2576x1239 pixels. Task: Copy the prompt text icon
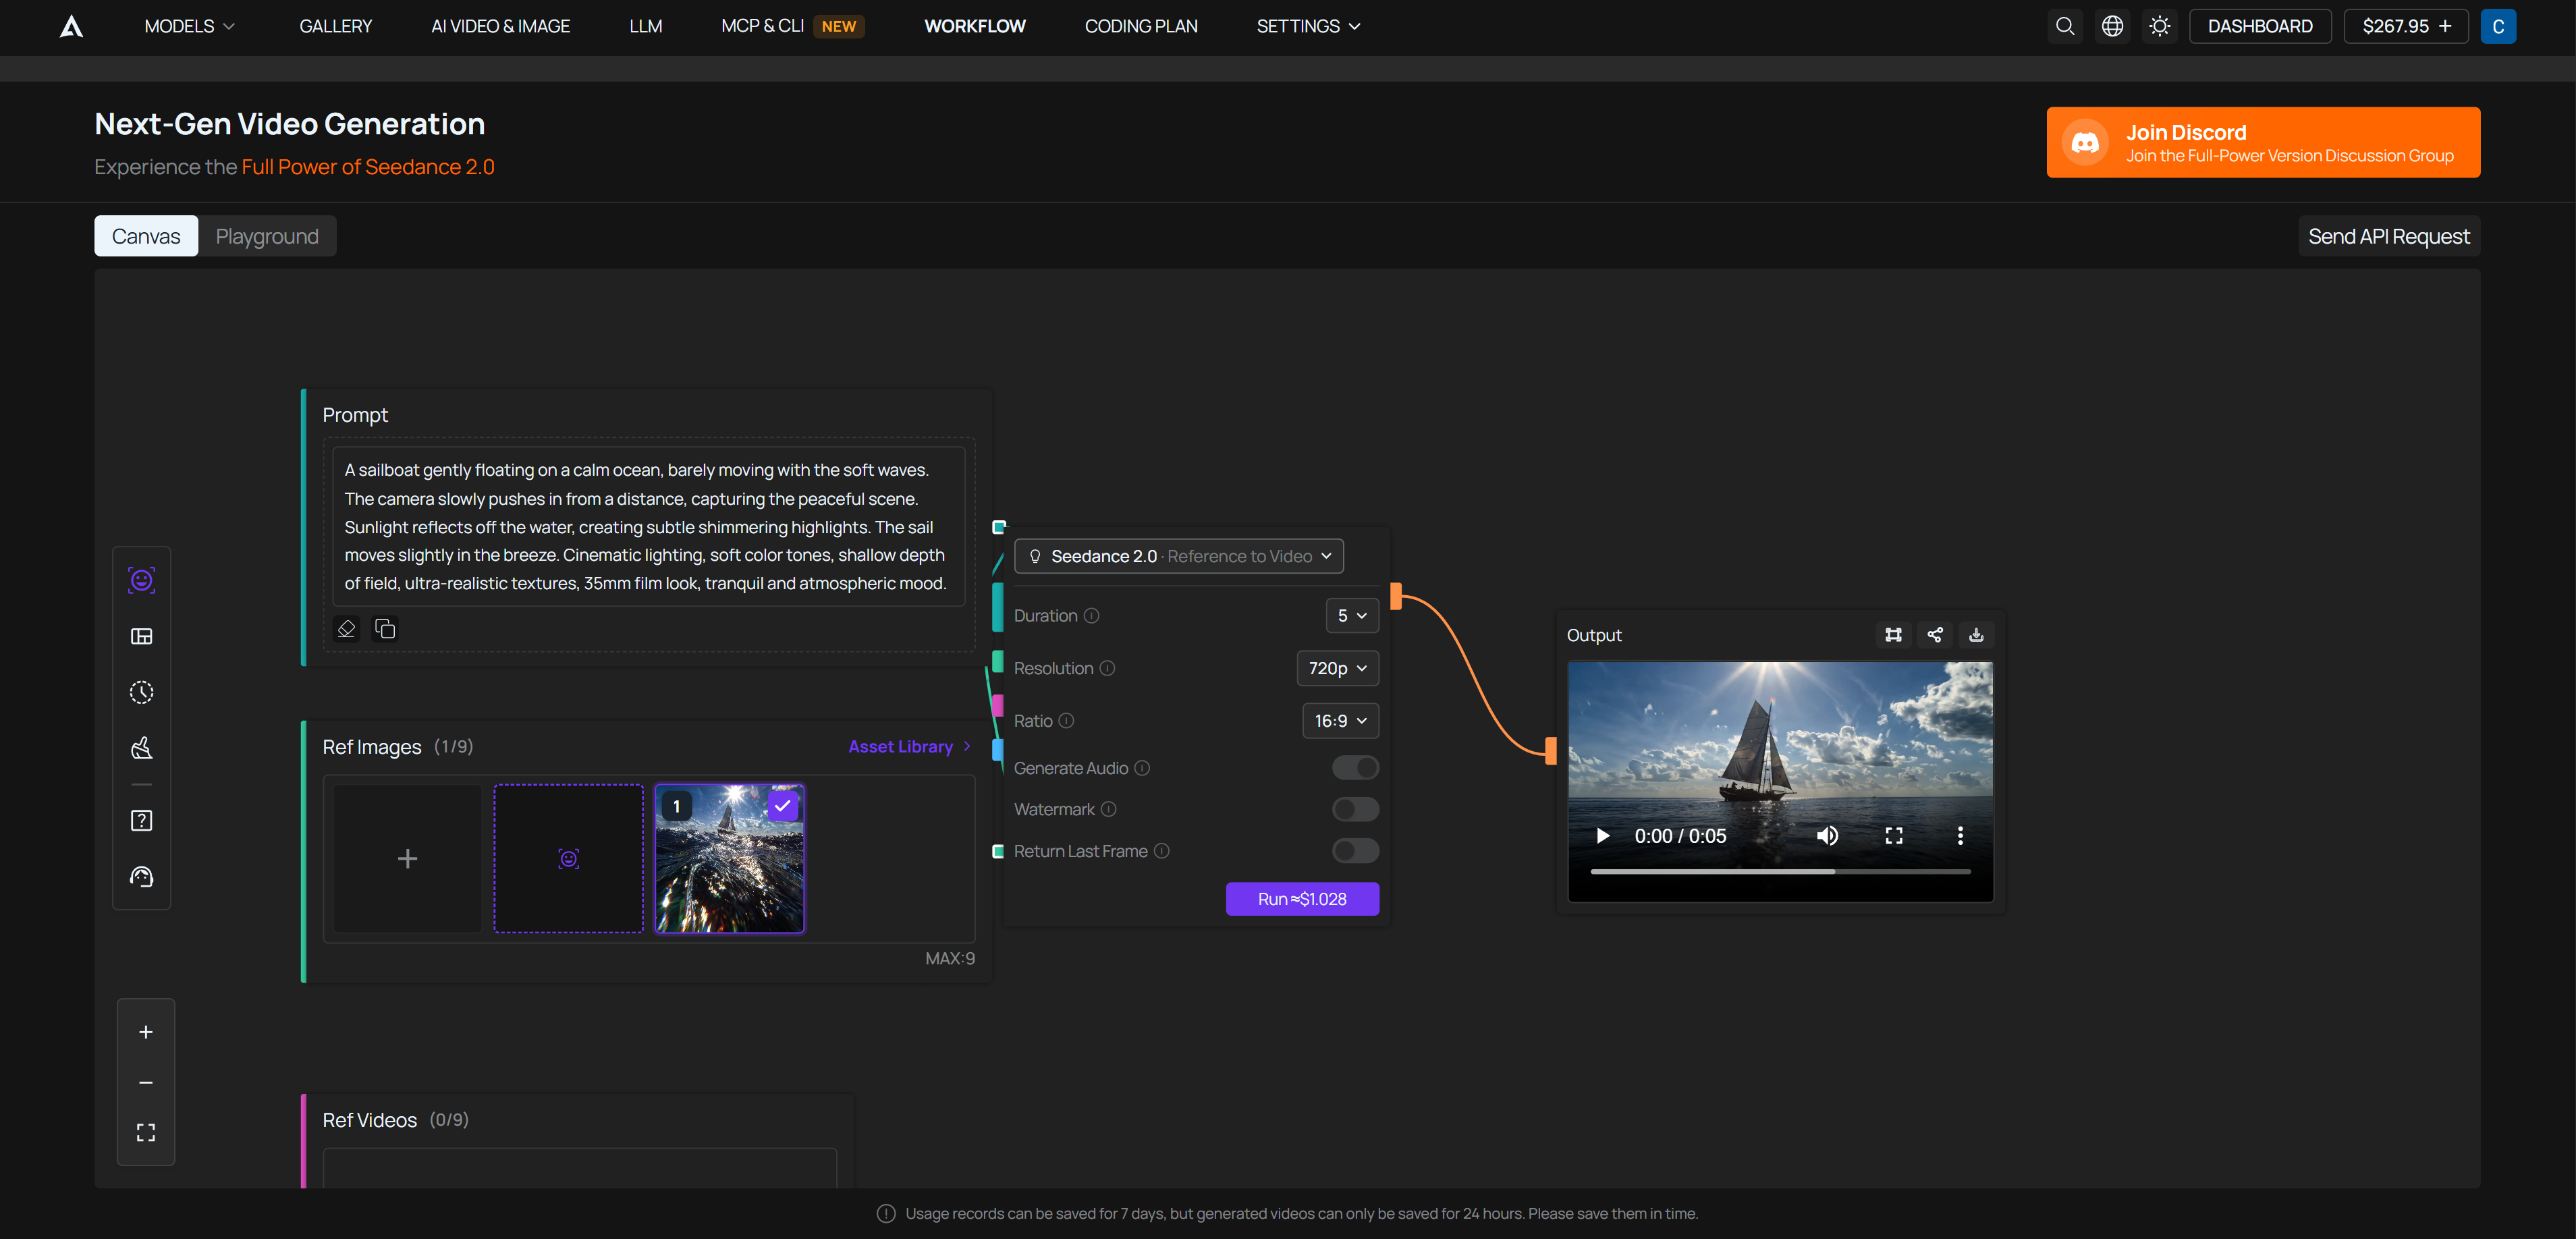385,628
